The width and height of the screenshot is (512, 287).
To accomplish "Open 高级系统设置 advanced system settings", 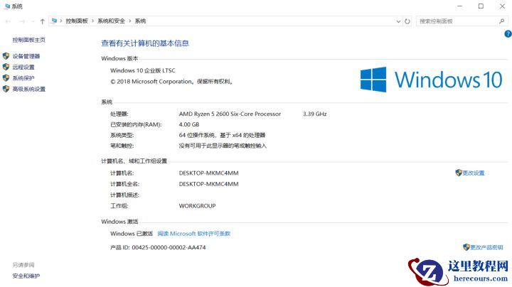I will tap(28, 89).
